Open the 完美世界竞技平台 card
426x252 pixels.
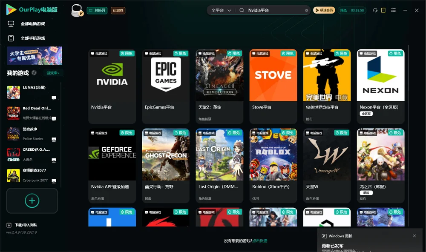[x=327, y=86]
